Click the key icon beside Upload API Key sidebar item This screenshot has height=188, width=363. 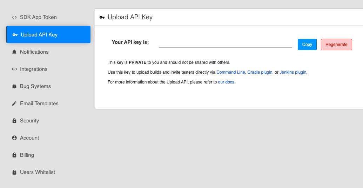15,35
